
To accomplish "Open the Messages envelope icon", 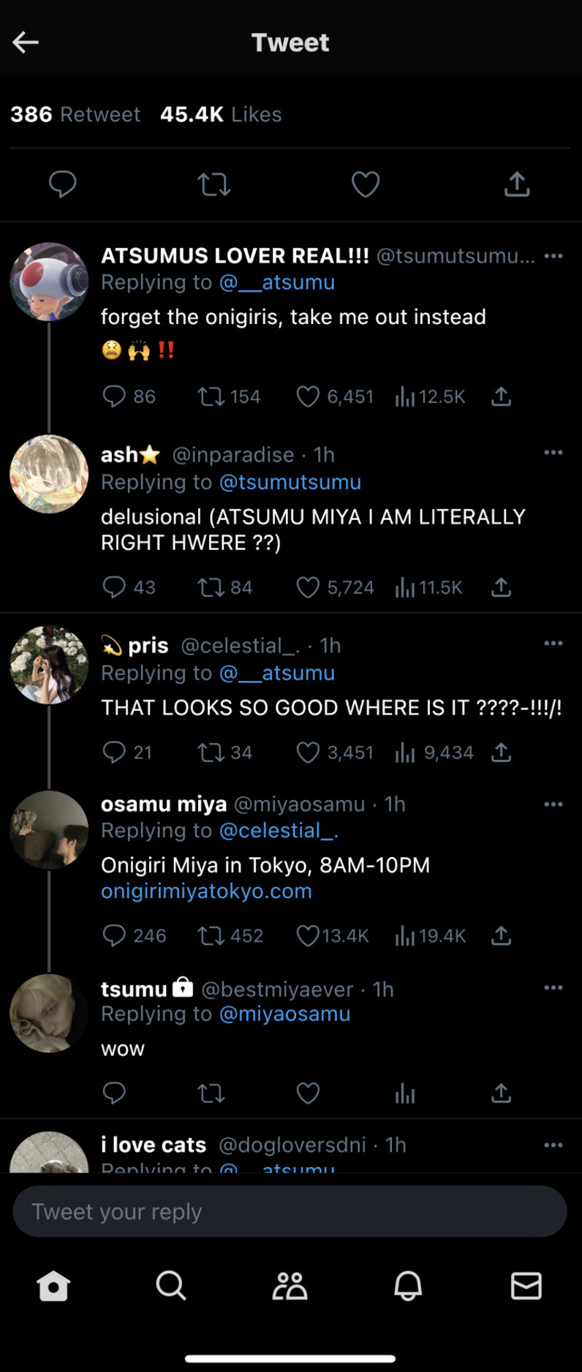I will coord(526,1286).
